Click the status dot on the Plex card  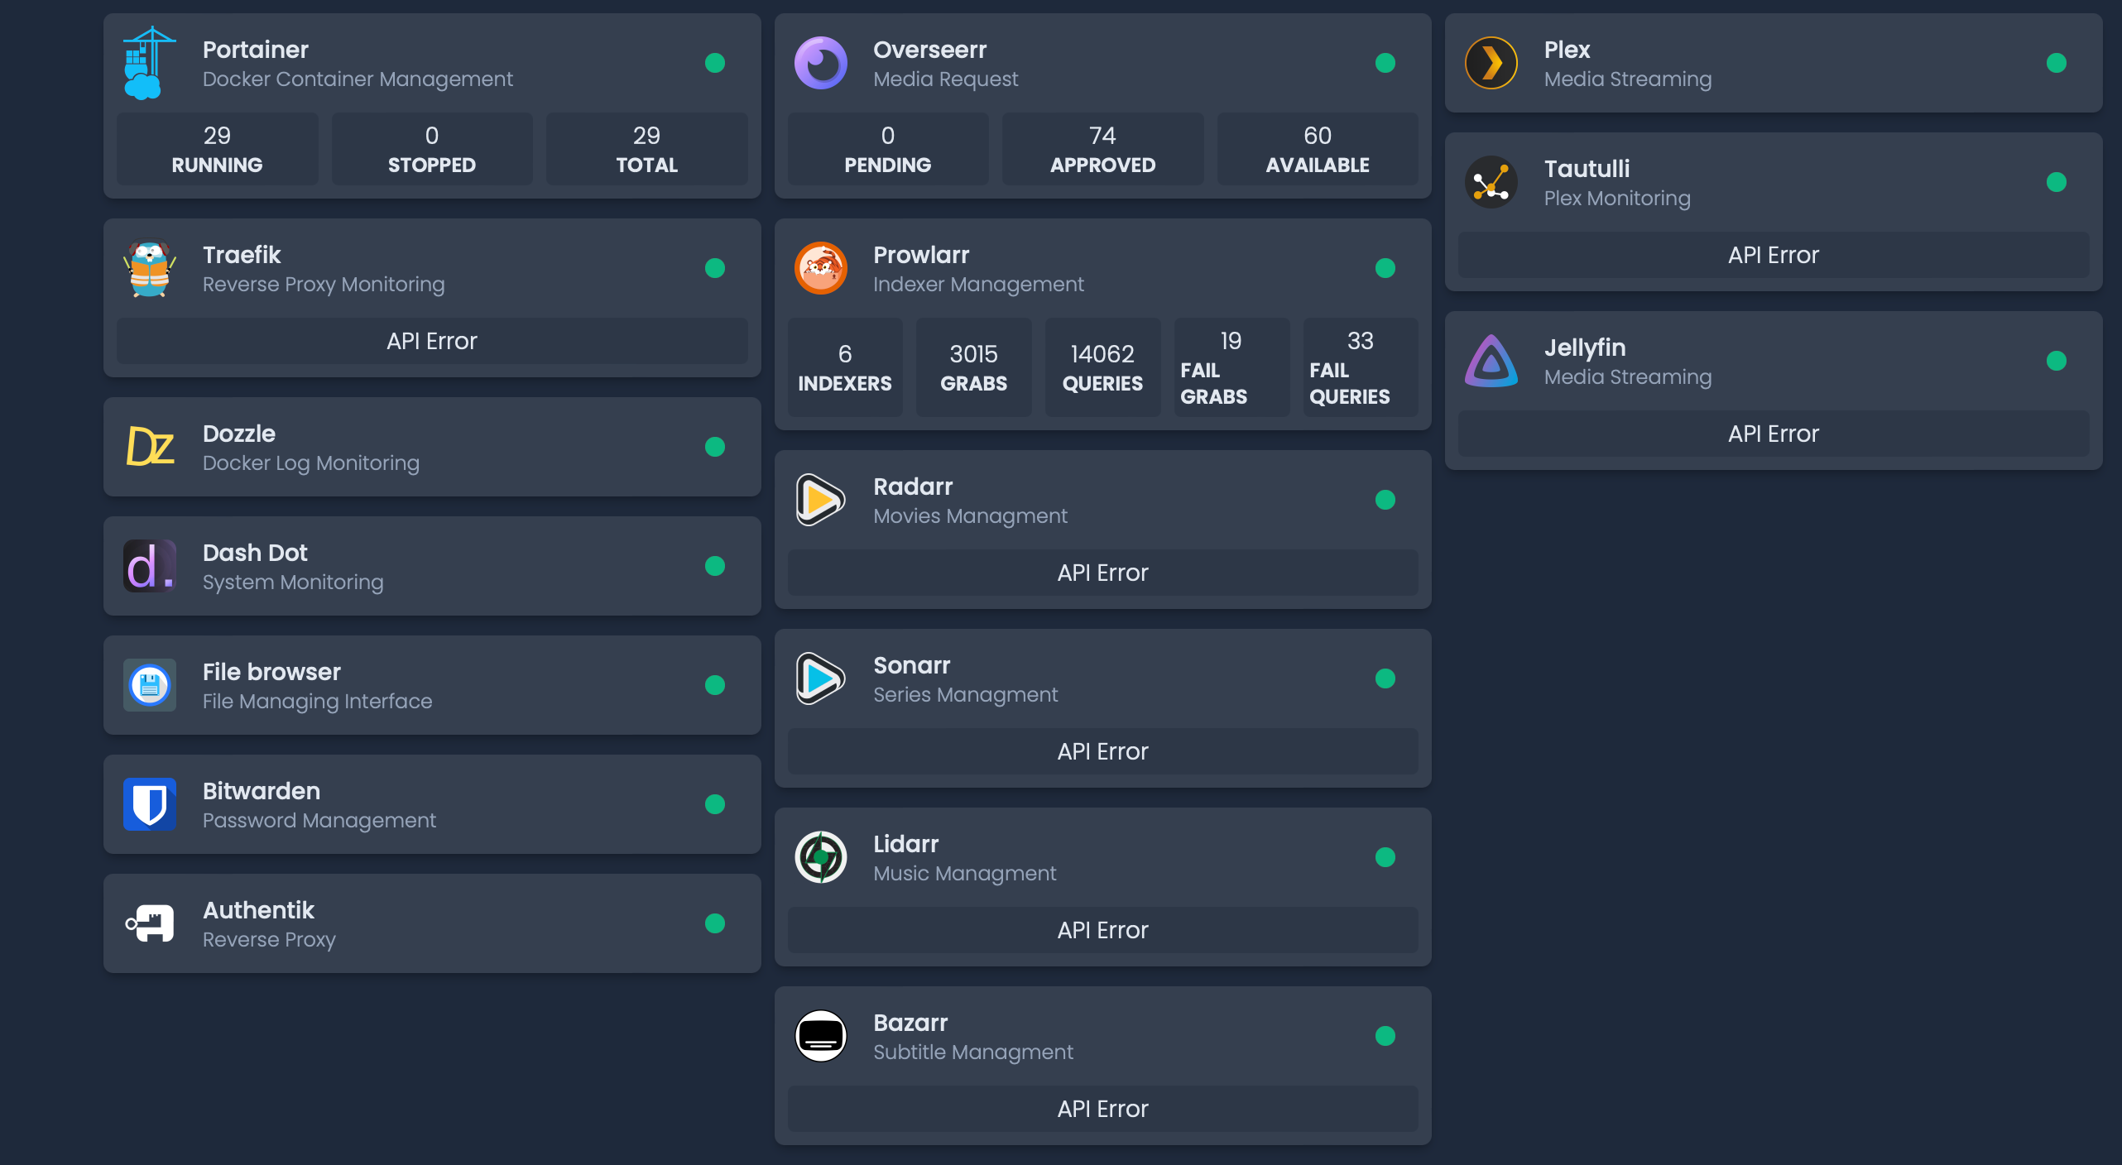pyautogui.click(x=2057, y=62)
